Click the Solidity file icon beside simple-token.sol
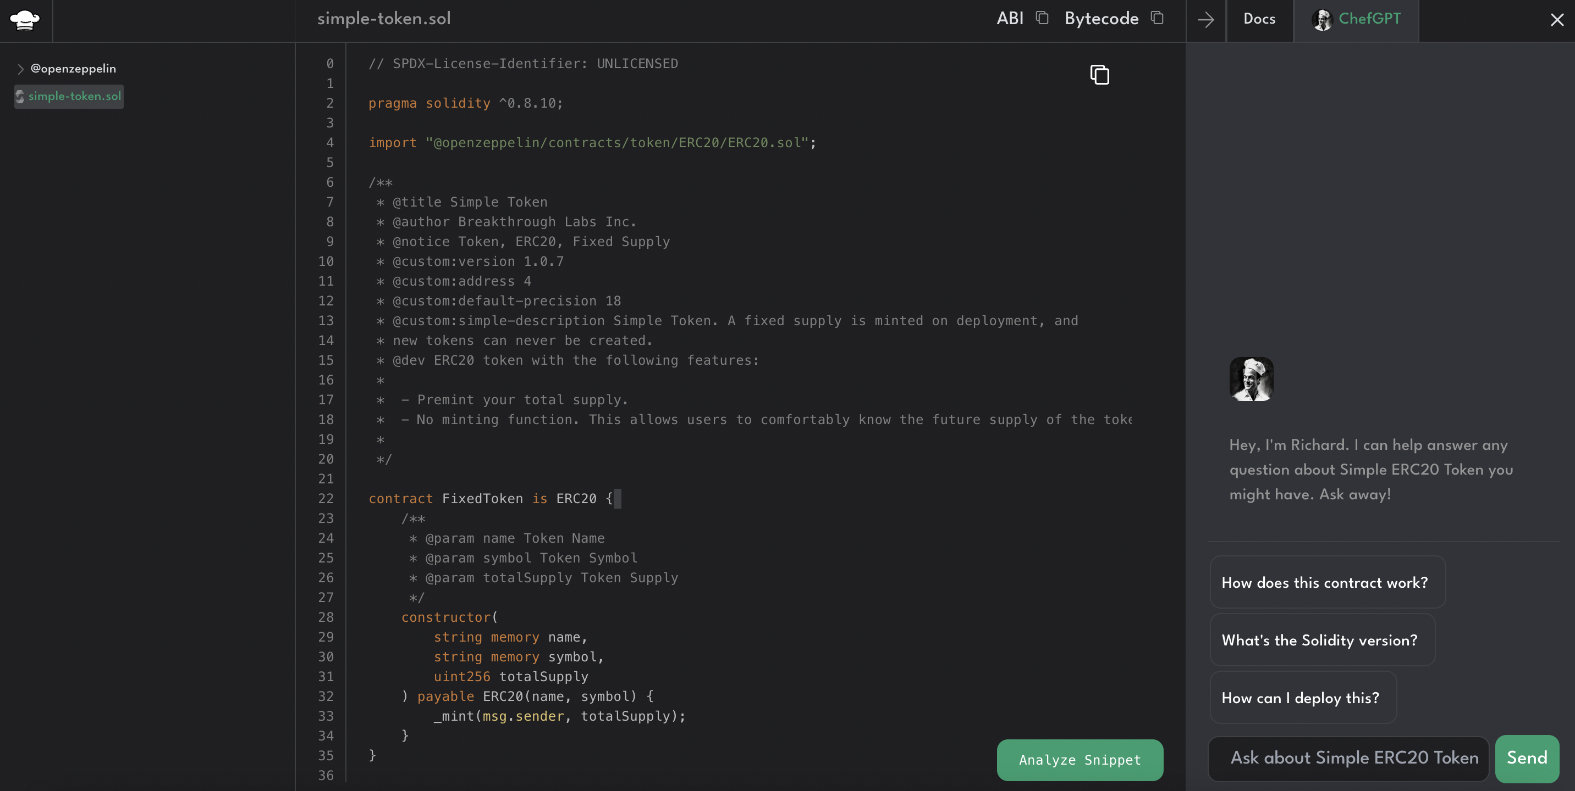Image resolution: width=1575 pixels, height=791 pixels. pyautogui.click(x=20, y=97)
